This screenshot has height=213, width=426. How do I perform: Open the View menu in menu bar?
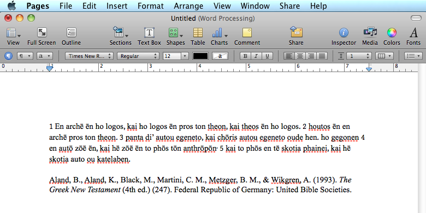click(222, 5)
